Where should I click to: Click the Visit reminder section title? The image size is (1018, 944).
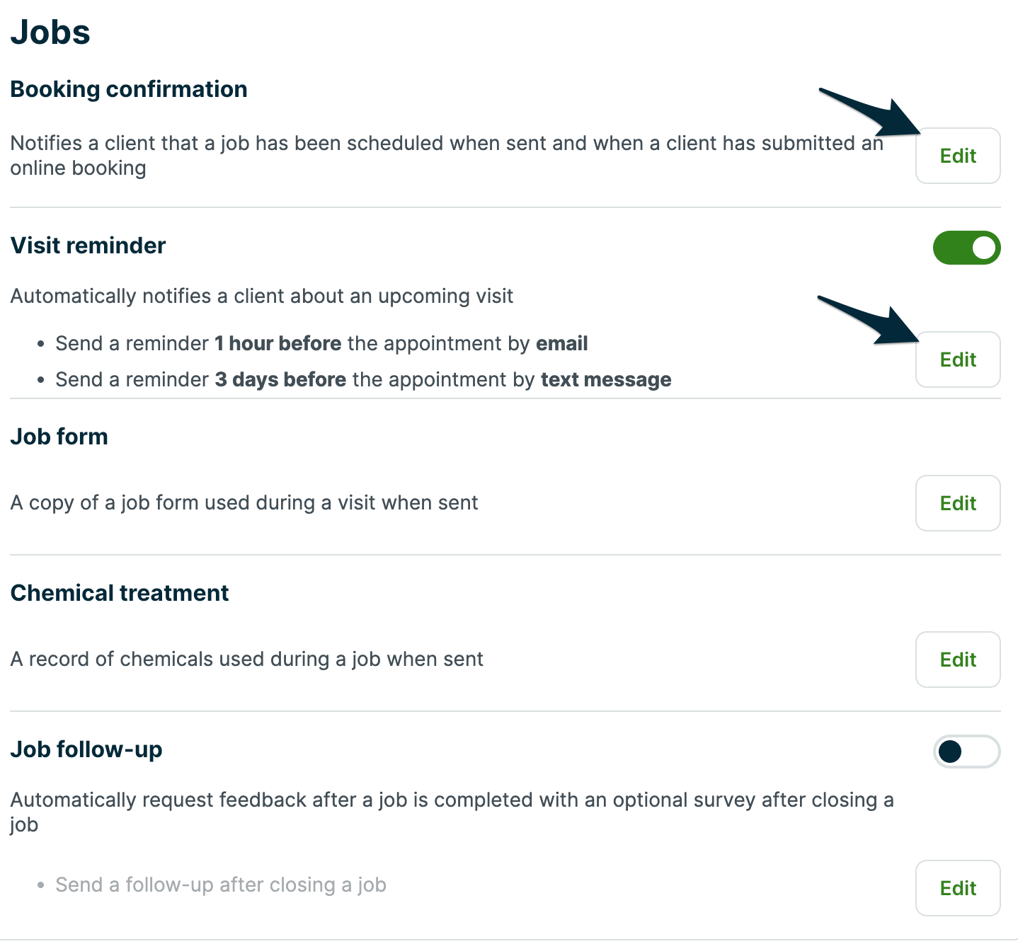pyautogui.click(x=88, y=246)
